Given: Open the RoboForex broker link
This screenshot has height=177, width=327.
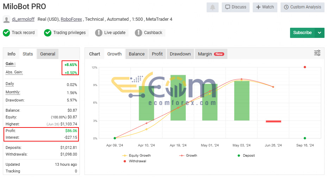Looking at the screenshot, I should tap(71, 19).
